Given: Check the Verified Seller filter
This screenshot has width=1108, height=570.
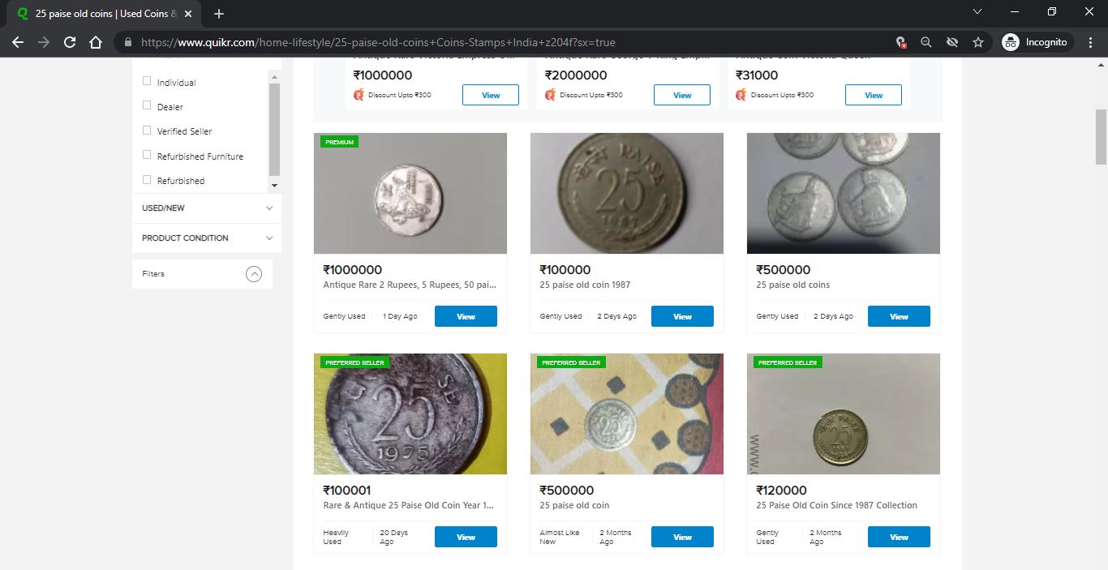Looking at the screenshot, I should [147, 130].
